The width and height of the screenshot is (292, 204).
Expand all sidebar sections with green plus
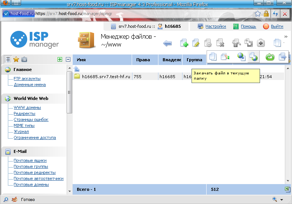(x=60, y=59)
